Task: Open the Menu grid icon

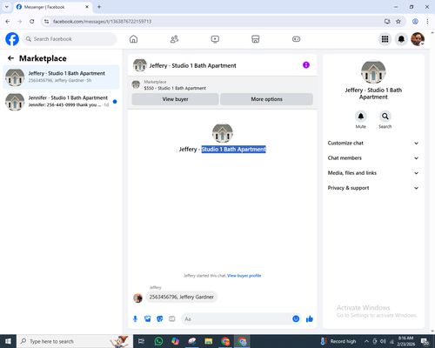Action: tap(385, 39)
